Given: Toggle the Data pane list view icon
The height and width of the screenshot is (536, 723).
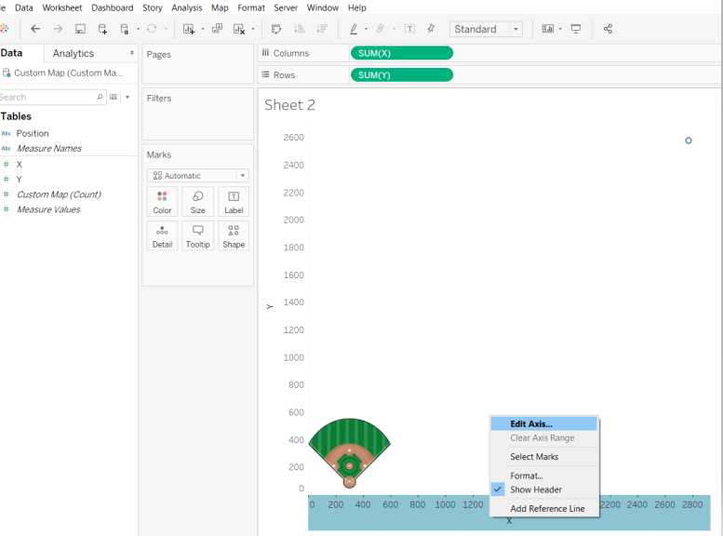Looking at the screenshot, I should click(x=114, y=97).
